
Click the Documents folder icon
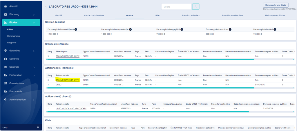tap(6, 91)
